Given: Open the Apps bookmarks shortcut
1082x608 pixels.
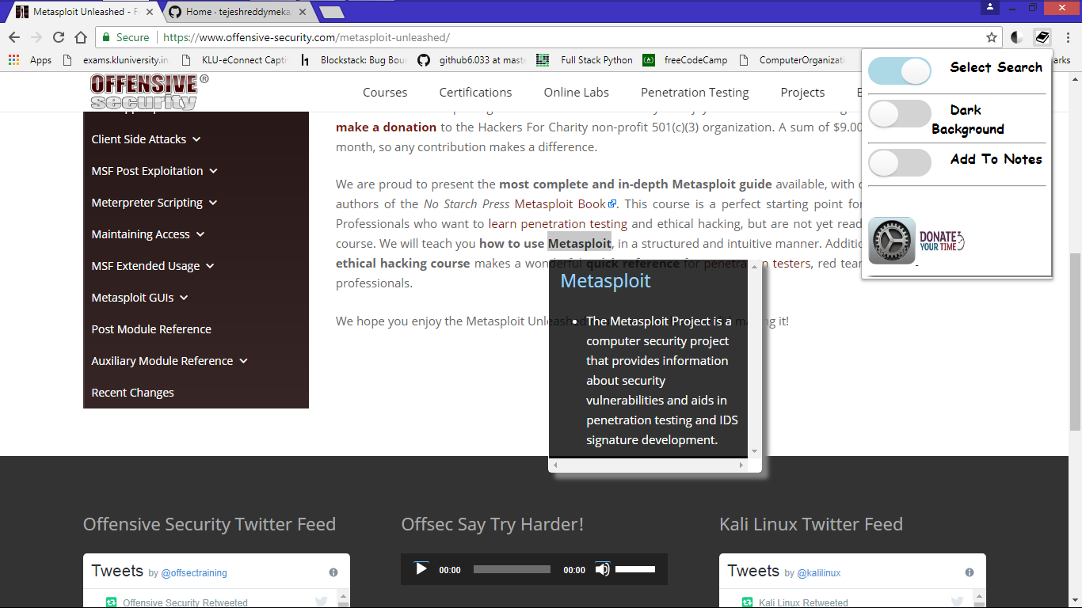Looking at the screenshot, I should click(x=30, y=60).
